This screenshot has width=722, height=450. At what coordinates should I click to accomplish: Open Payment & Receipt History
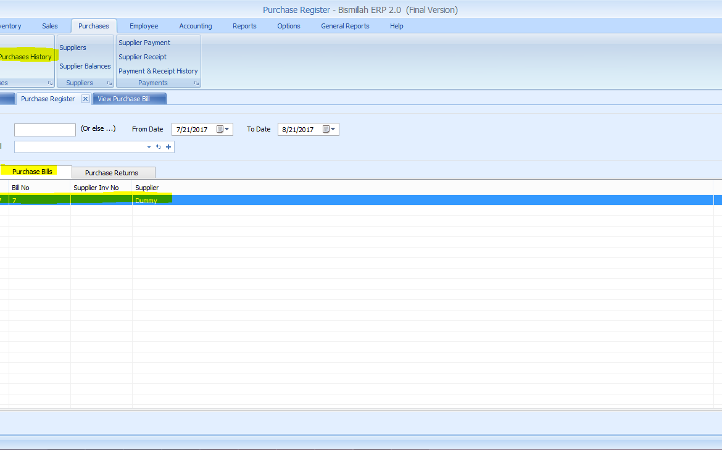(x=158, y=71)
